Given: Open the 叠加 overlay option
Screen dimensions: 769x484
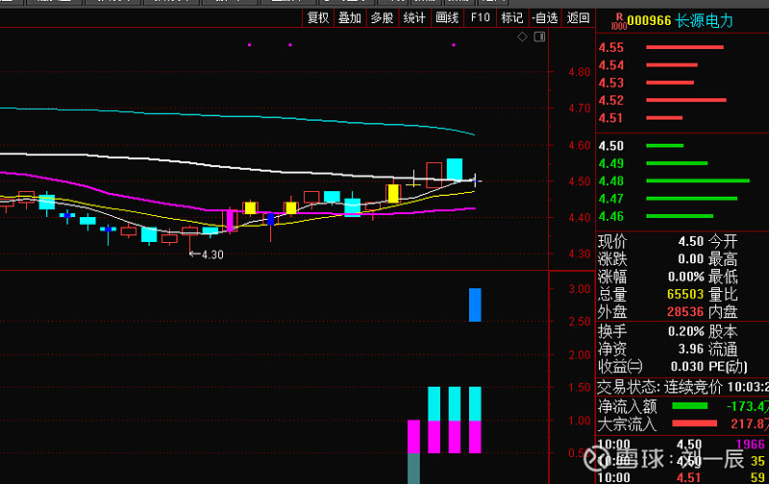Looking at the screenshot, I should (350, 17).
